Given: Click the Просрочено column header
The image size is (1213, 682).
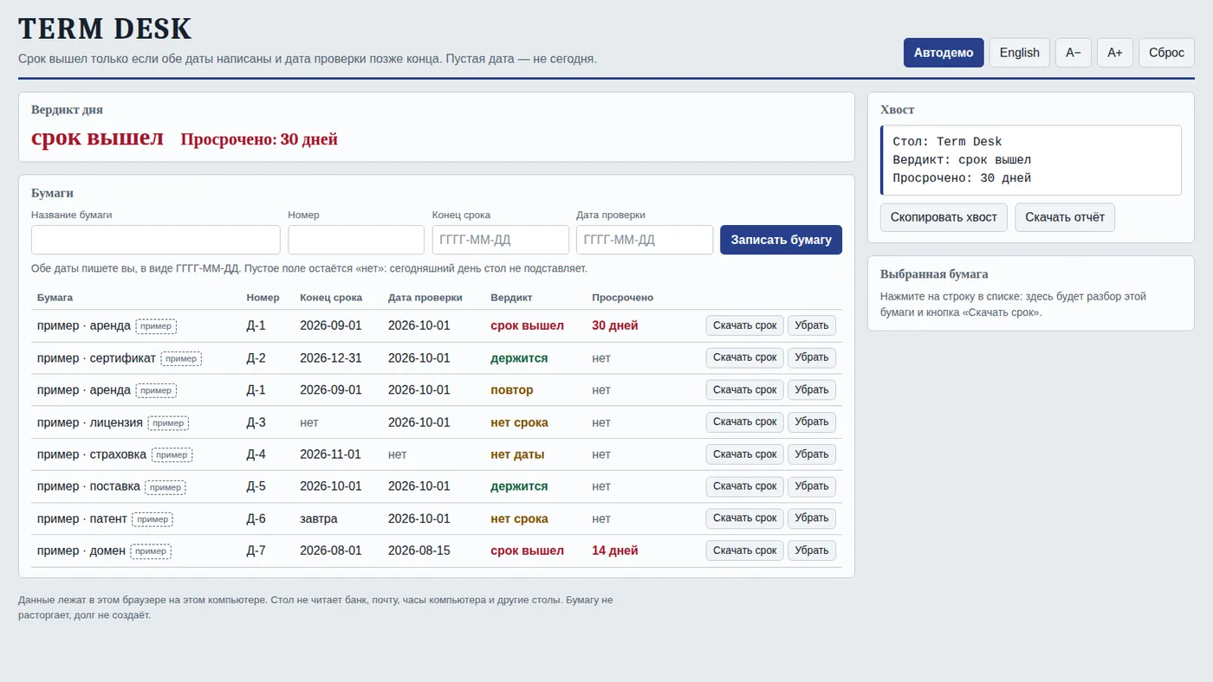Looking at the screenshot, I should [x=623, y=298].
